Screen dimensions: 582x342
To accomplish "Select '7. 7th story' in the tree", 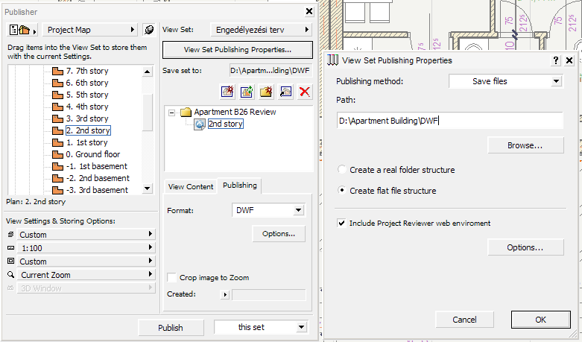I will click(x=87, y=71).
